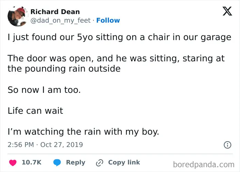Viewport: 240px width, 172px height.
Task: Click 'I'm watching the rain with my boy' text
Action: point(83,132)
